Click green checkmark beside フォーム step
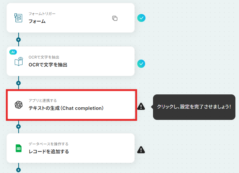This screenshot has height=173, width=239. click(141, 18)
